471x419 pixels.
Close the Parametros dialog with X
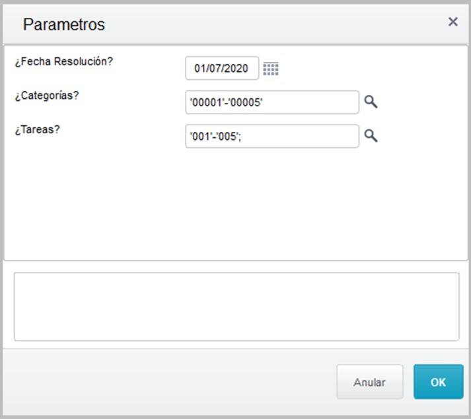453,22
